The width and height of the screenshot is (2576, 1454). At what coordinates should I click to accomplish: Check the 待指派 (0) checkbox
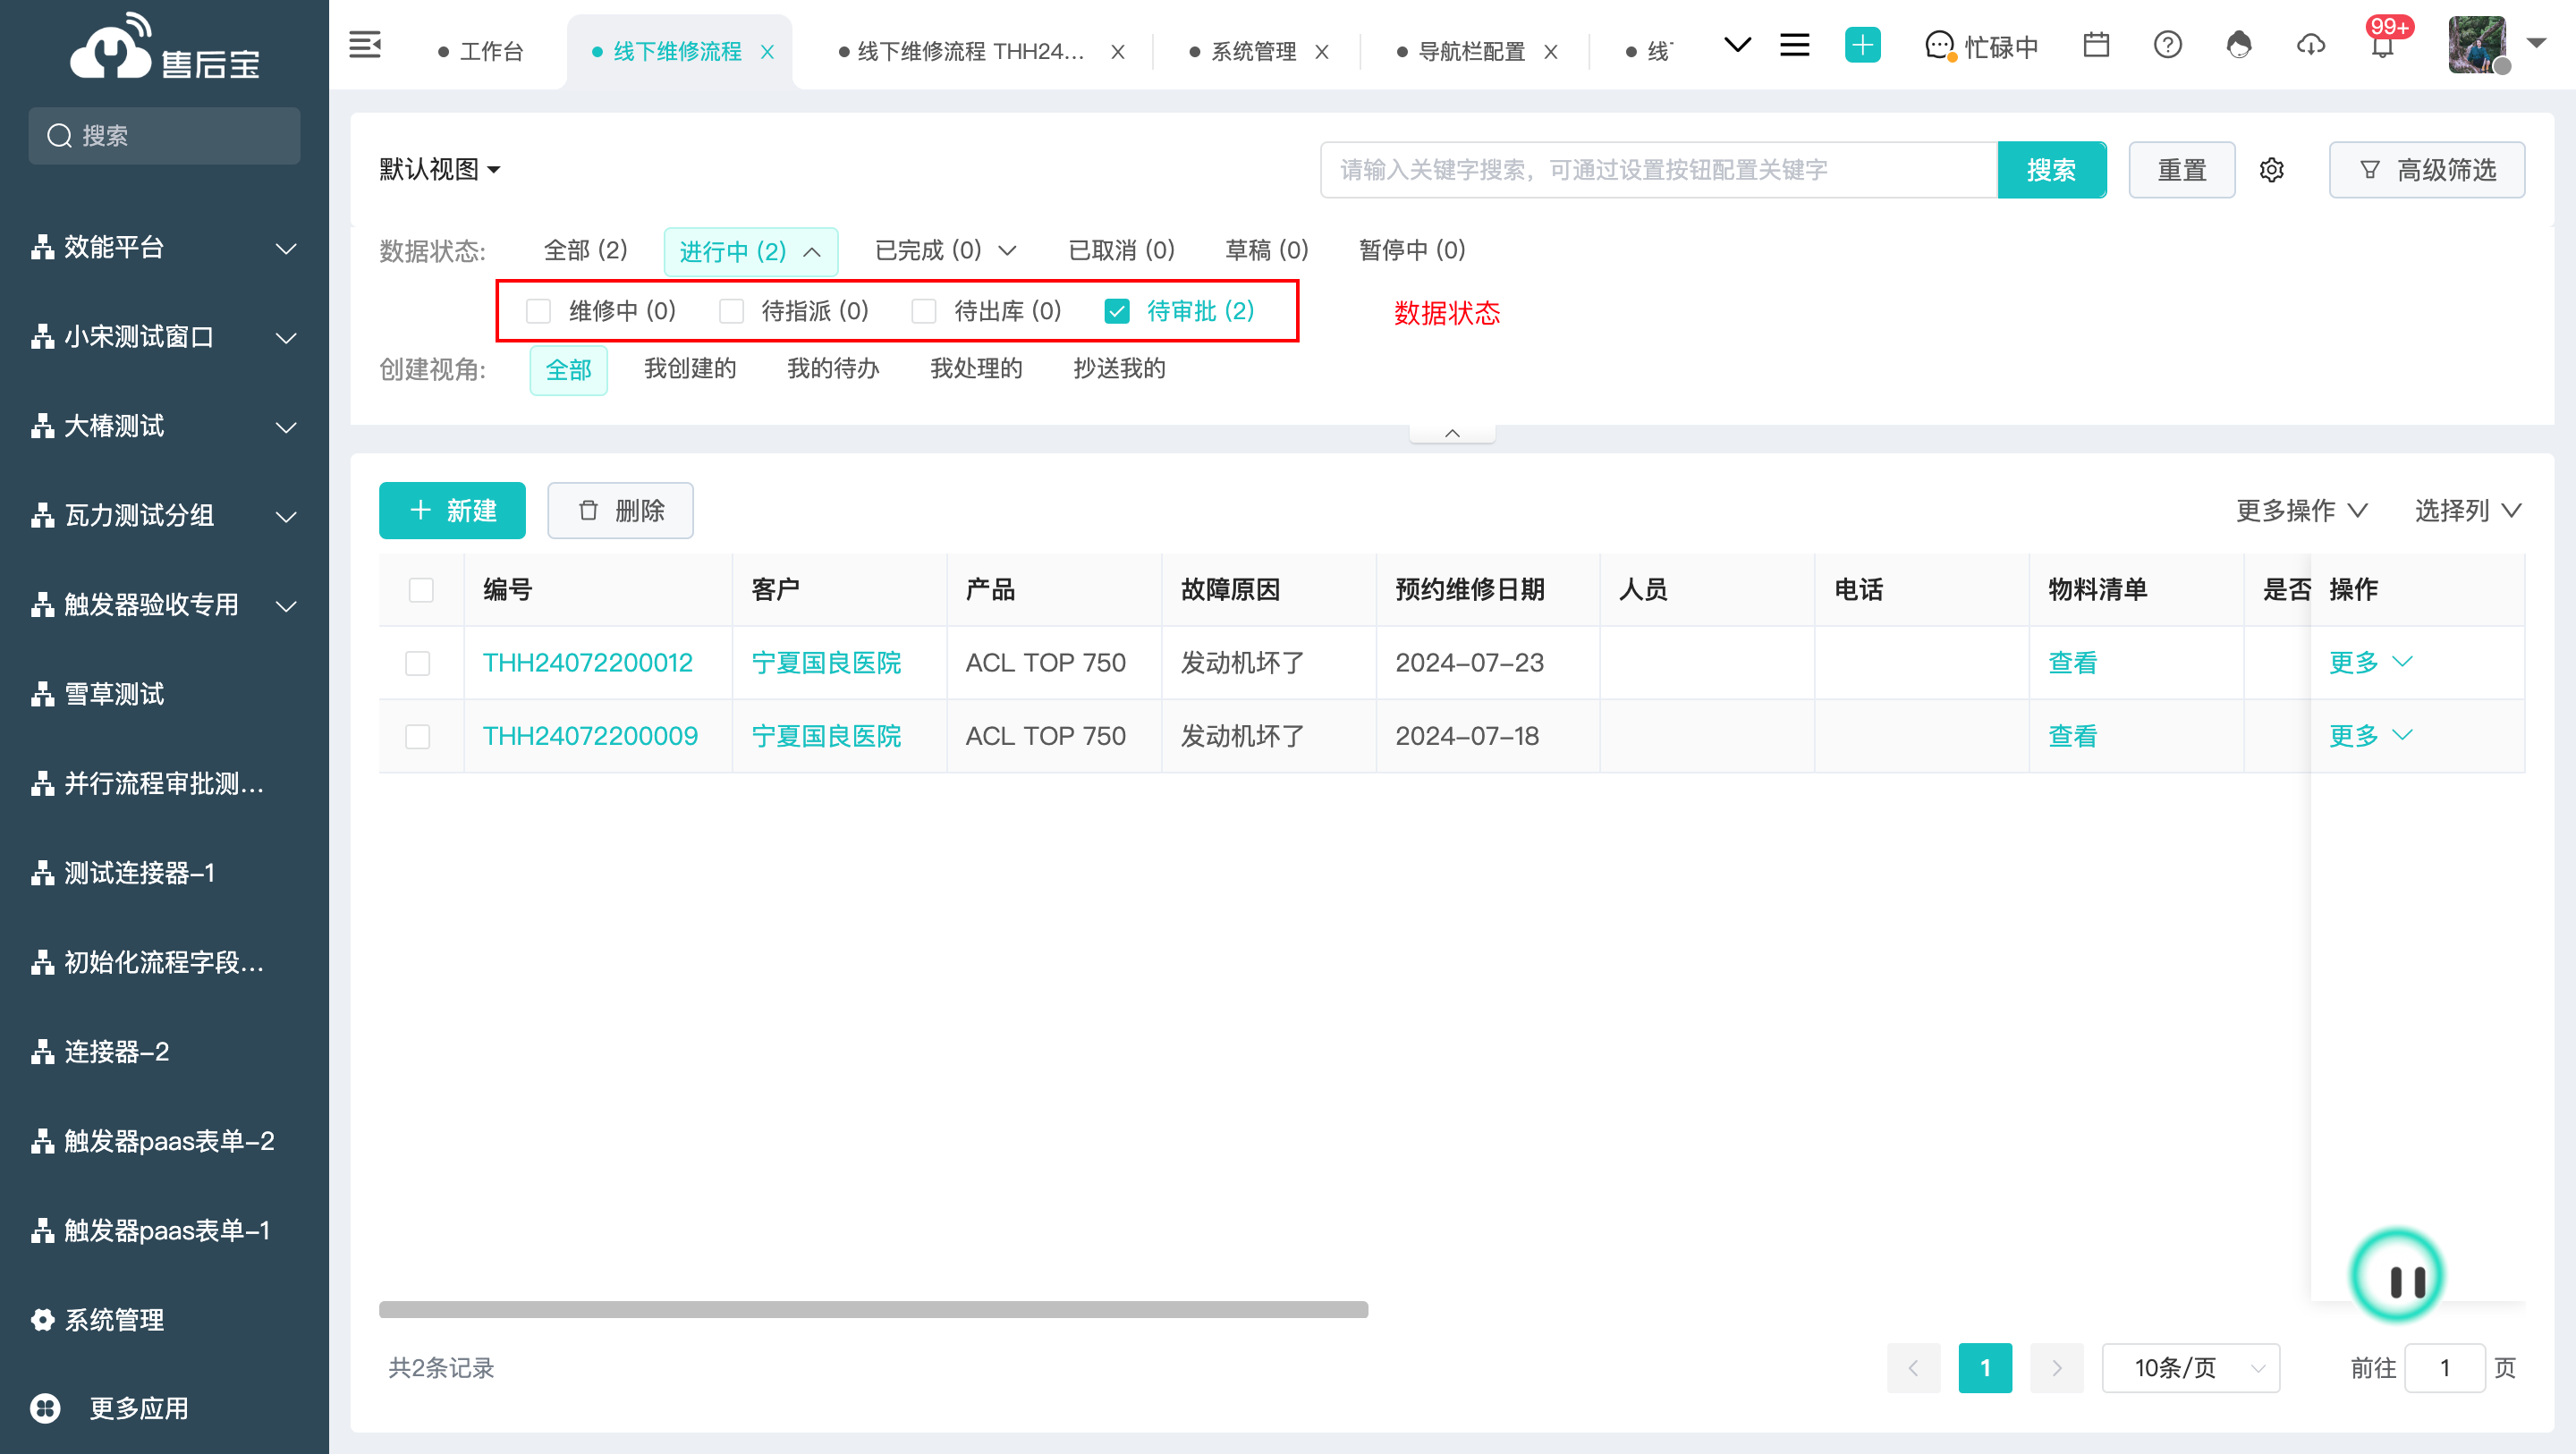pos(731,311)
